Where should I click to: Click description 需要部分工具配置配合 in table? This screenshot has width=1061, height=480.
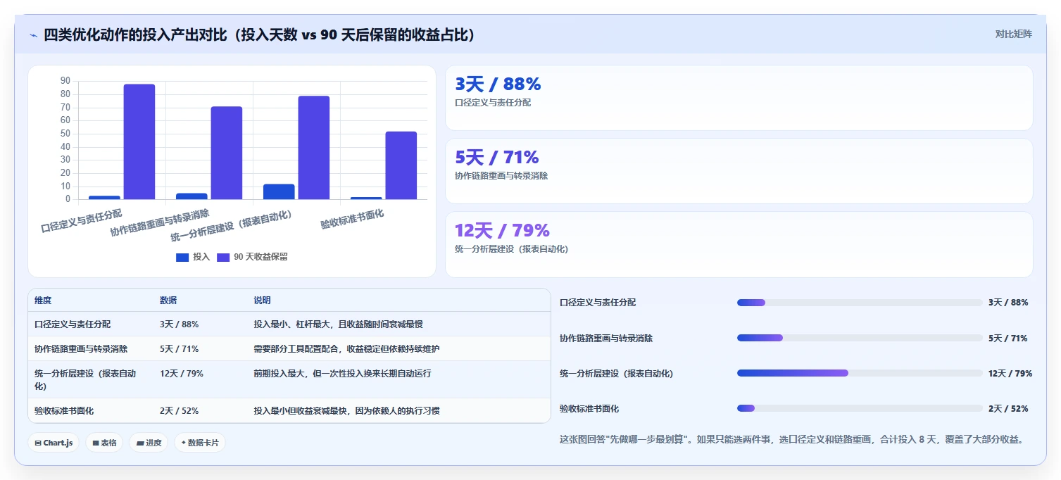click(x=346, y=348)
